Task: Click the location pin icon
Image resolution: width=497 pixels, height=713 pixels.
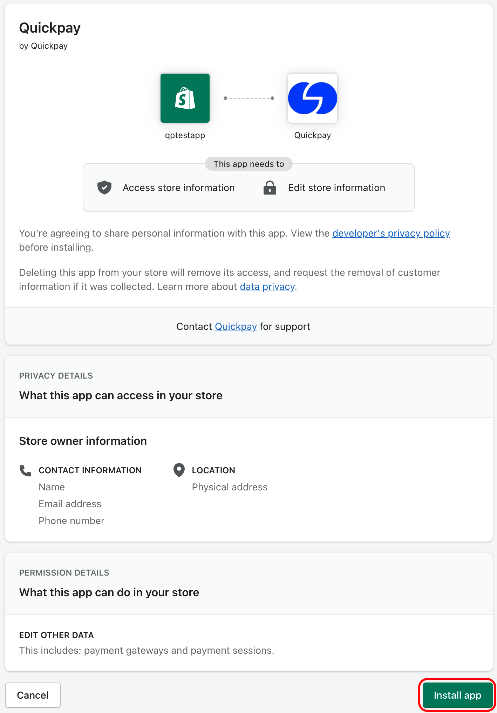Action: pyautogui.click(x=179, y=470)
